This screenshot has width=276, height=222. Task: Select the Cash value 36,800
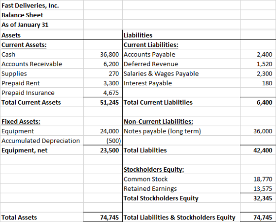click(x=109, y=54)
